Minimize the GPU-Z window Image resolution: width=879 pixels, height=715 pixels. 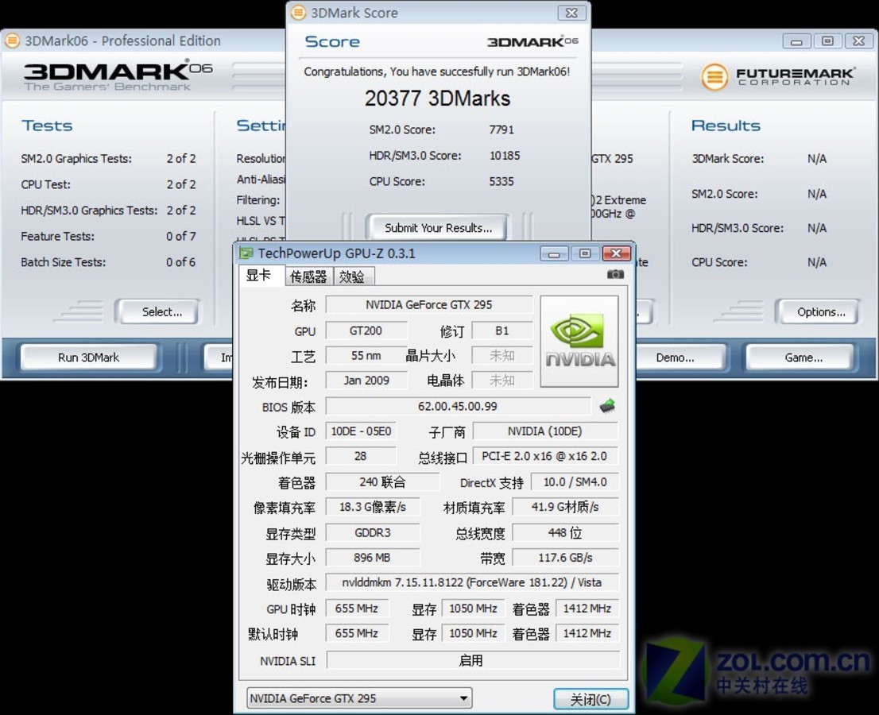(554, 253)
